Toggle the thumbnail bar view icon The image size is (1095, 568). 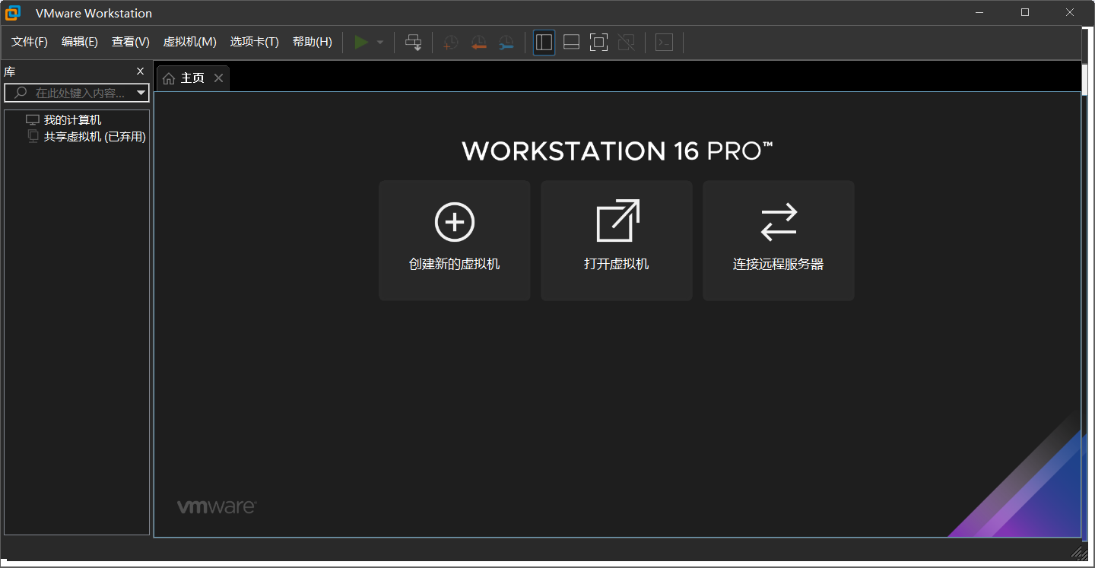(x=571, y=43)
